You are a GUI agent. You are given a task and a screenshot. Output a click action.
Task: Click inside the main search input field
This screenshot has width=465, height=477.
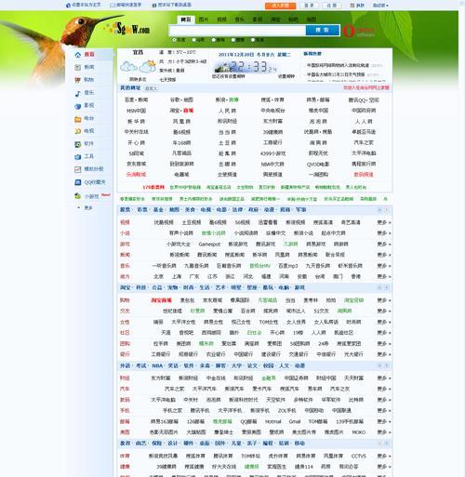[237, 30]
